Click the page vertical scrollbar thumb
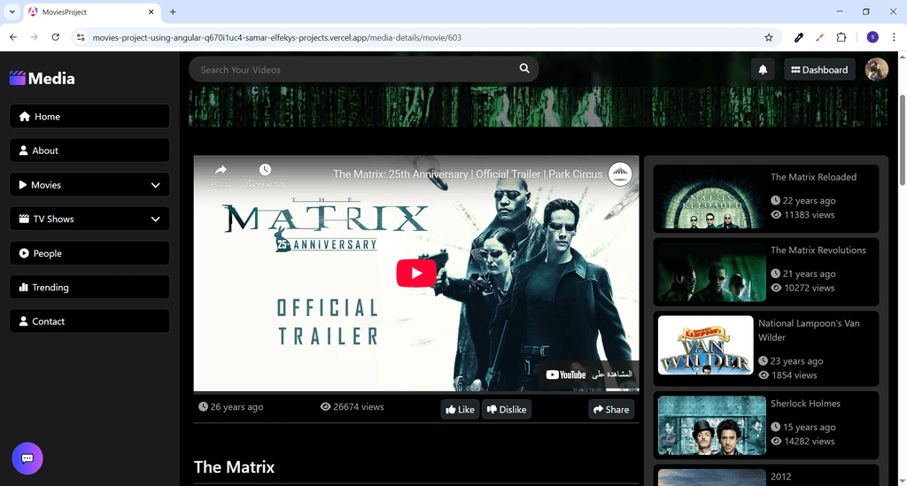 [902, 141]
